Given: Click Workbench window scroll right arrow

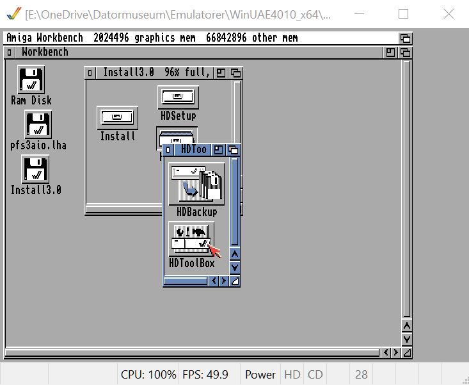Looking at the screenshot, I should click(395, 353).
